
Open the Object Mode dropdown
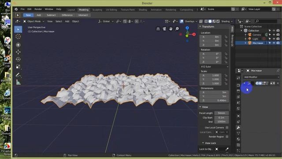(34, 22)
